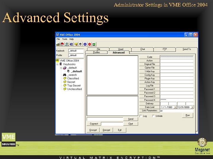This screenshot has height=159, width=213.
Task: Click the Code label button
Action: click(x=150, y=57)
